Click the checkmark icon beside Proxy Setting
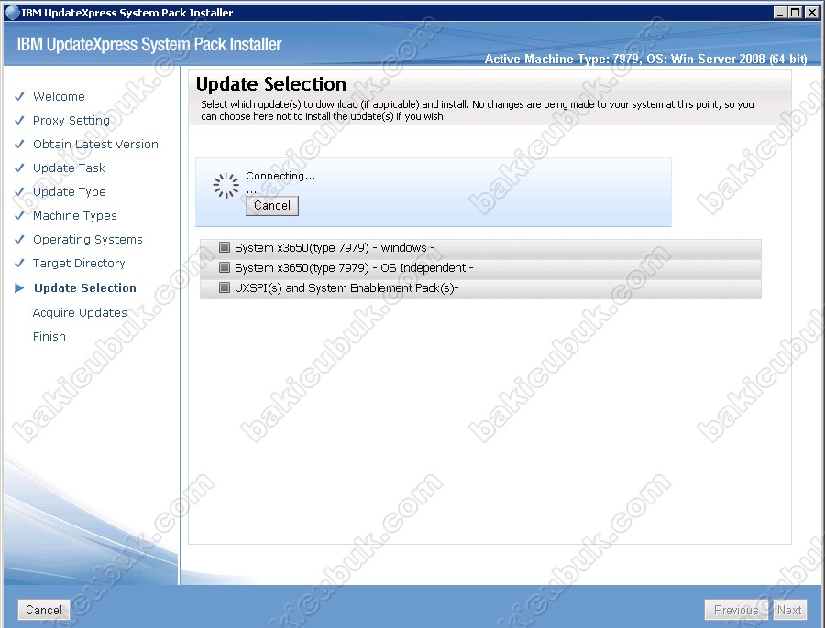 (18, 120)
